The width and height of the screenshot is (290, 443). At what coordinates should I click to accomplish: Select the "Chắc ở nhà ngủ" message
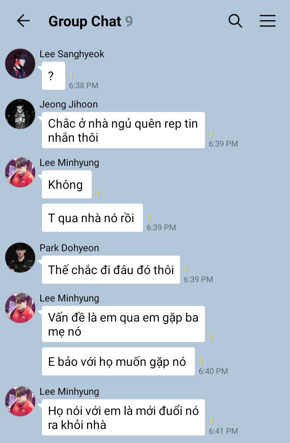(123, 130)
